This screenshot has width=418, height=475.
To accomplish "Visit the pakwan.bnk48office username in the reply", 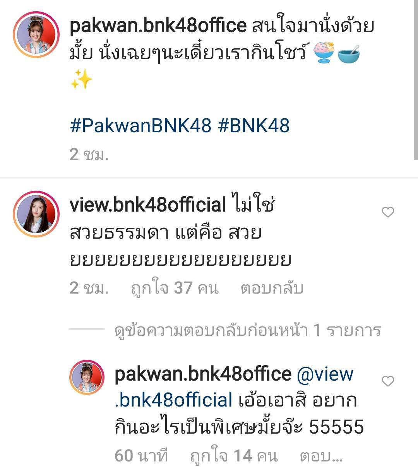I will [203, 374].
